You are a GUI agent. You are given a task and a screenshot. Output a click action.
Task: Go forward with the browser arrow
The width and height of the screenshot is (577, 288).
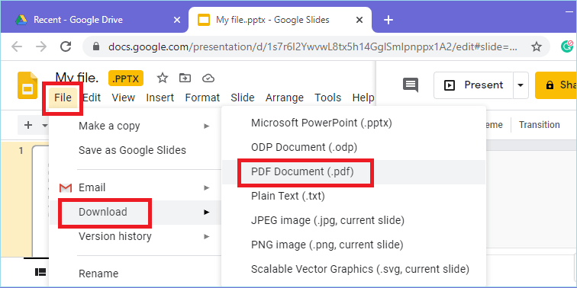coord(41,46)
